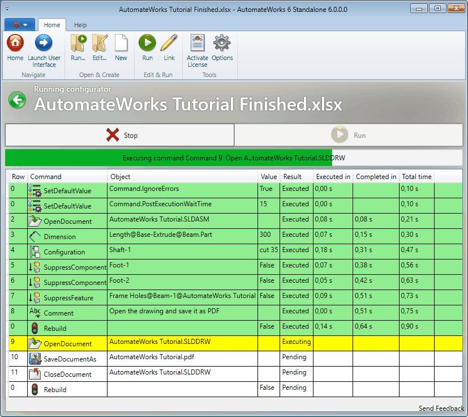Select the Command.PostExecutionWaitTime object cell

click(x=182, y=205)
